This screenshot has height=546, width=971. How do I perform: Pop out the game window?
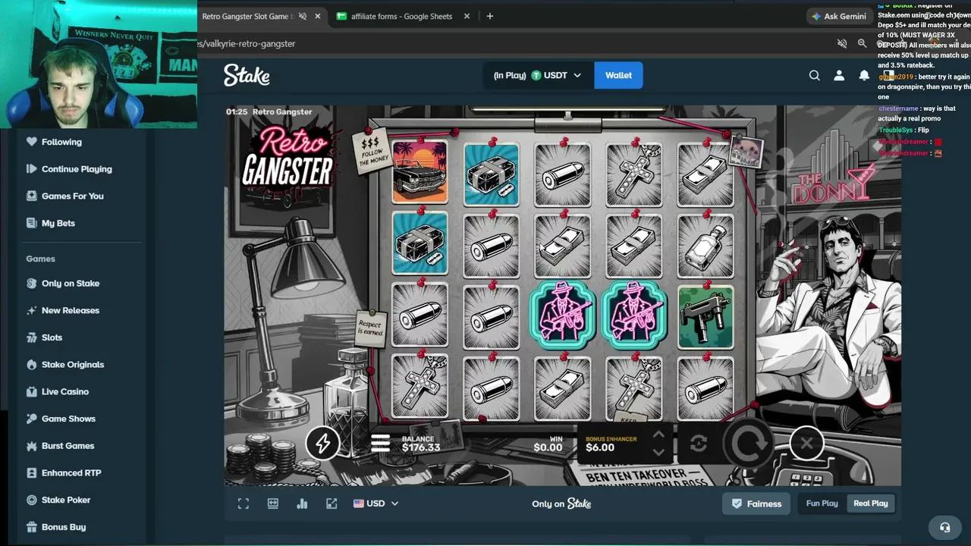(332, 504)
